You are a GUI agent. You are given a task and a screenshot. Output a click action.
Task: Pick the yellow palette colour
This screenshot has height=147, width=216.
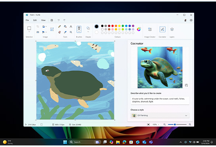pos(120,26)
